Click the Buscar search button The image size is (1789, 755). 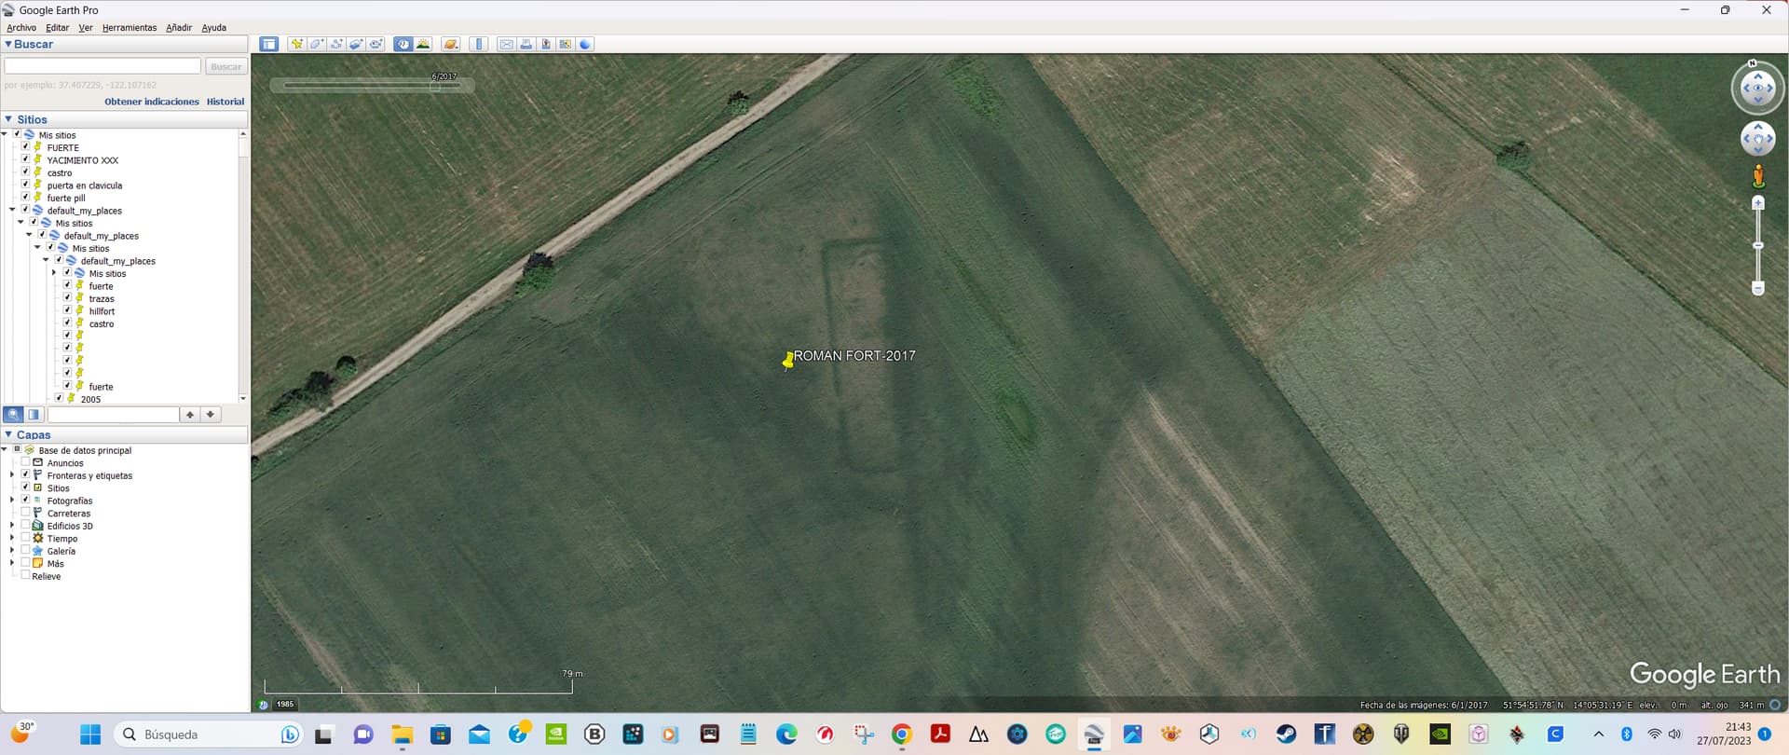[225, 66]
